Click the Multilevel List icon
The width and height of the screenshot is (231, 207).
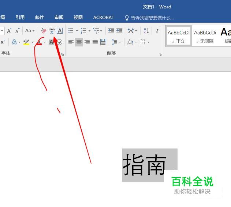[x=96, y=31]
